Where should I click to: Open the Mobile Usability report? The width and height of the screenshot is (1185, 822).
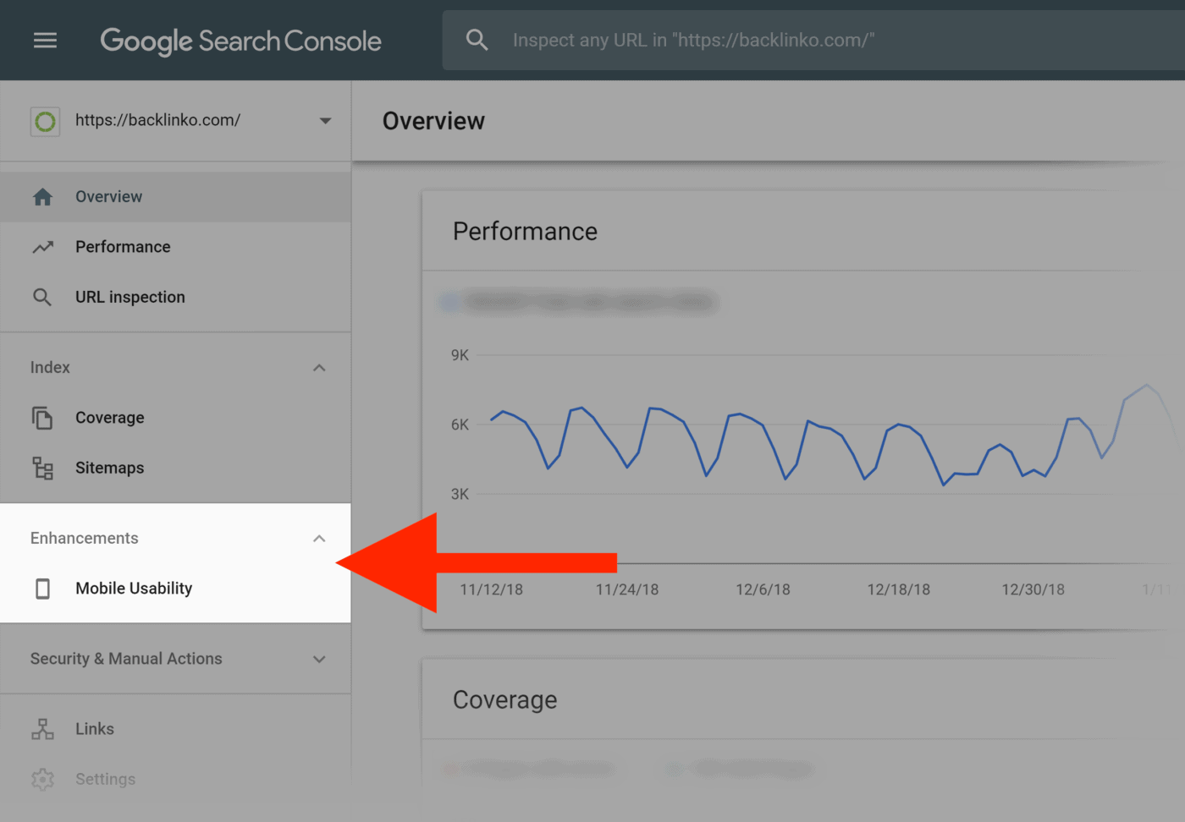(175, 589)
